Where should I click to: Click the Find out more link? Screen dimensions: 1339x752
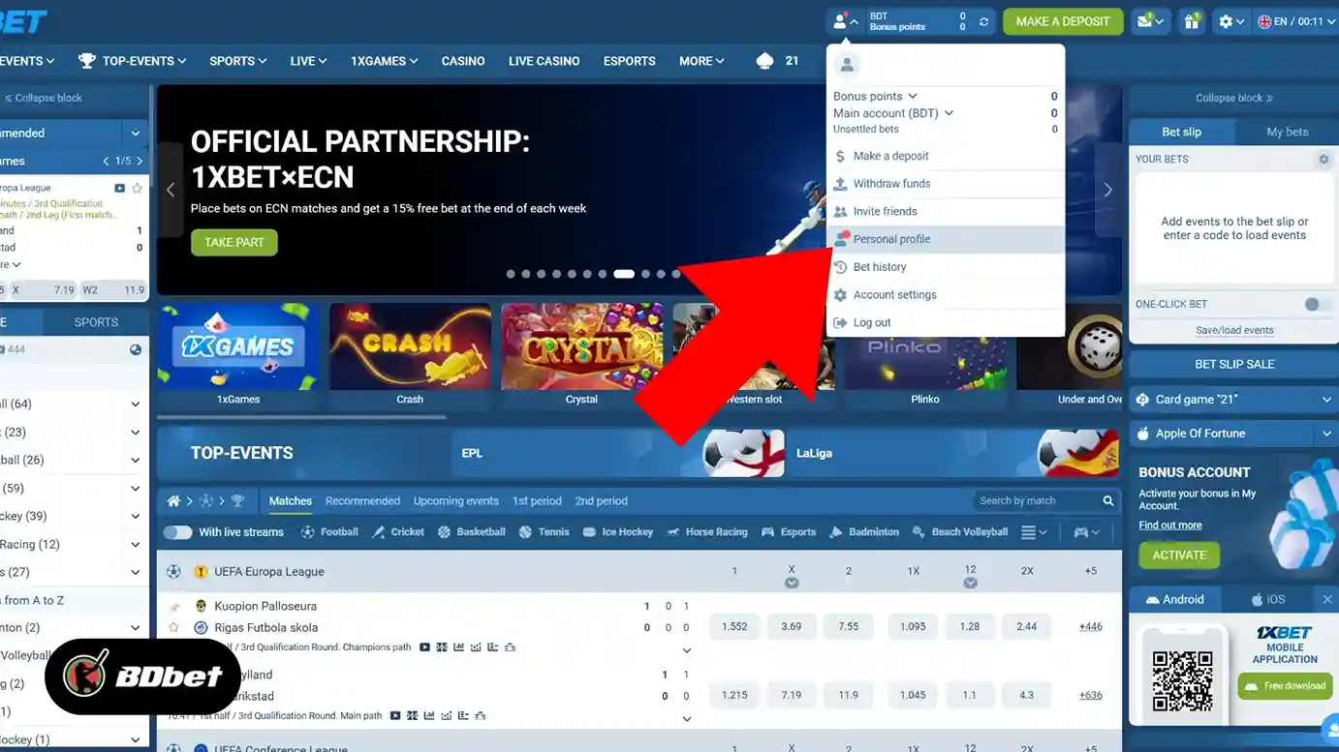pos(1169,526)
